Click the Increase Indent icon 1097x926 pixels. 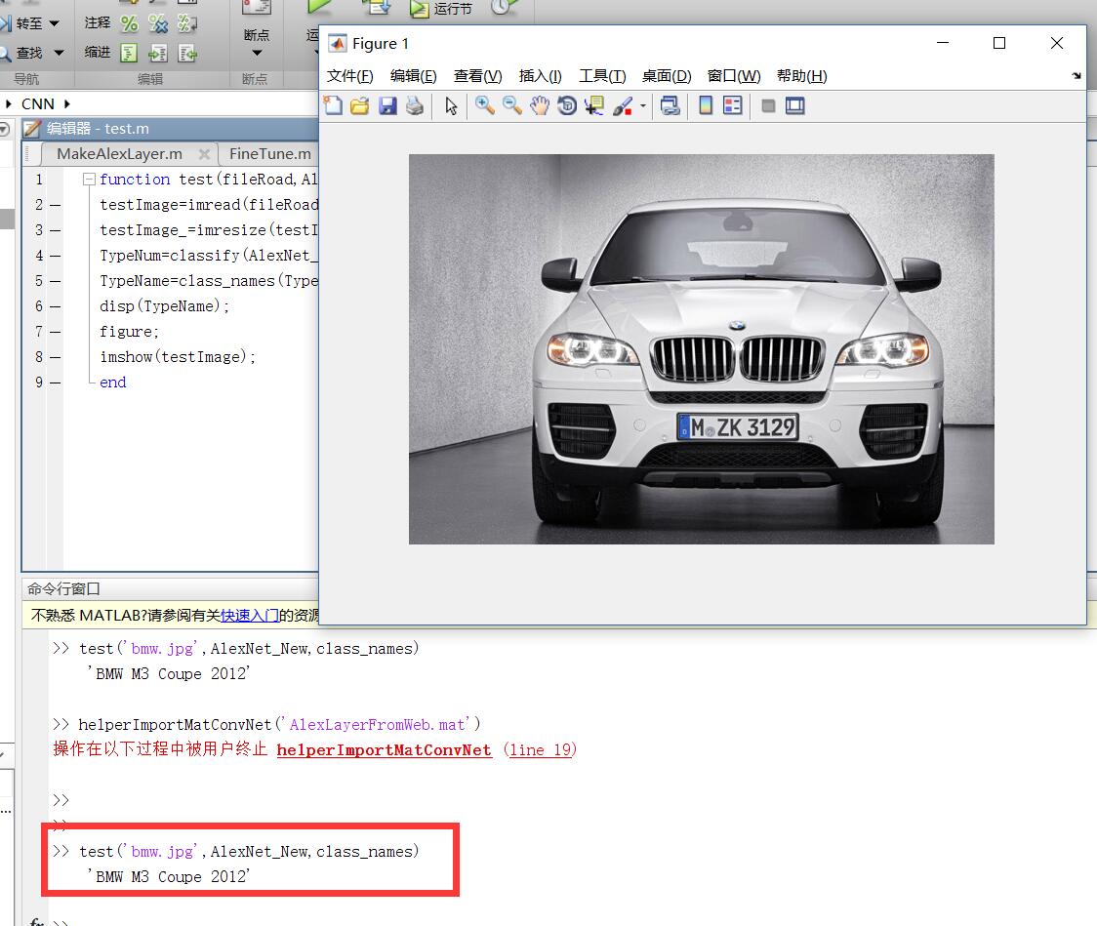click(158, 53)
